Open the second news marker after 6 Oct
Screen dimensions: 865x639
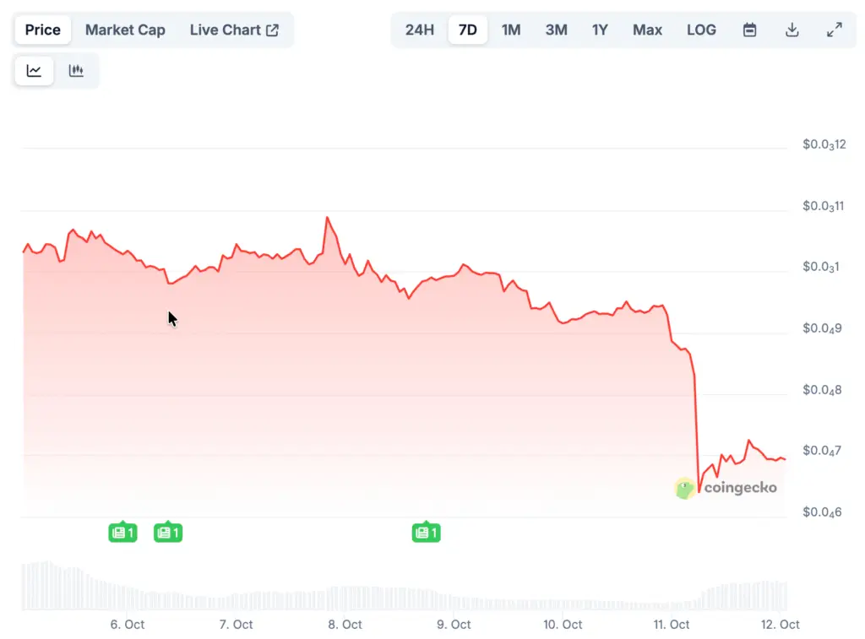[x=167, y=533]
